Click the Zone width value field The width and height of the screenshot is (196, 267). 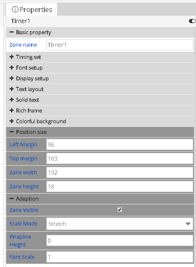click(x=120, y=173)
